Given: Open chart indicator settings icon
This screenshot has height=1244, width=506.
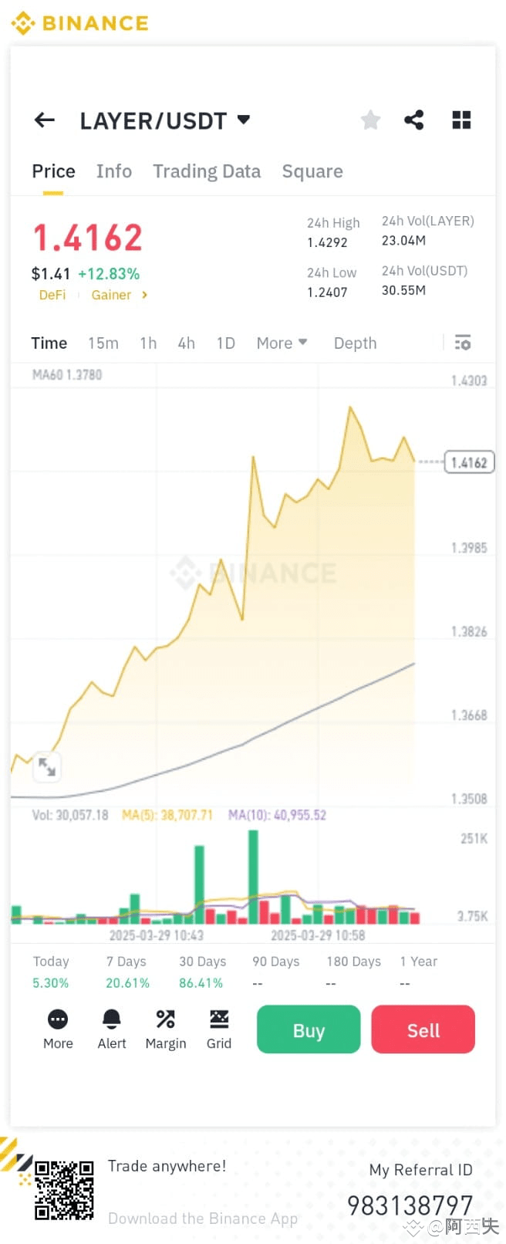Looking at the screenshot, I should [x=463, y=343].
